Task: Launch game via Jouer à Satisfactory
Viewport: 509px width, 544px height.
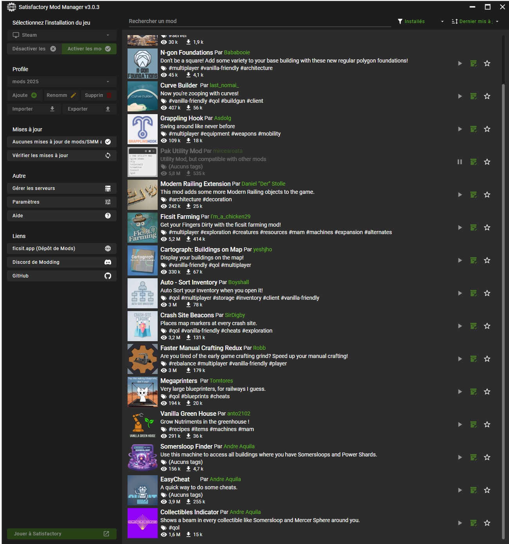Action: 62,534
